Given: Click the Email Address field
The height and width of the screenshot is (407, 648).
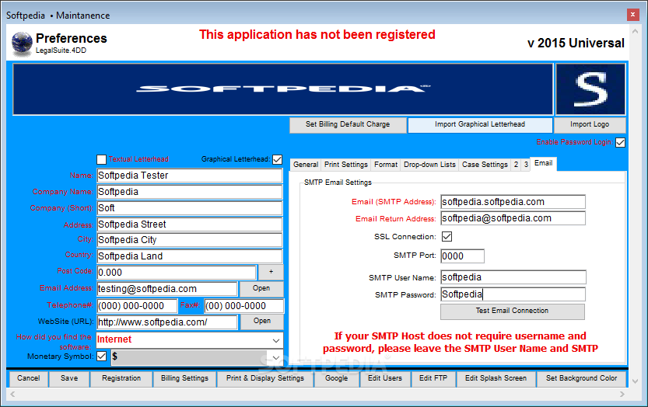Looking at the screenshot, I should click(x=167, y=289).
